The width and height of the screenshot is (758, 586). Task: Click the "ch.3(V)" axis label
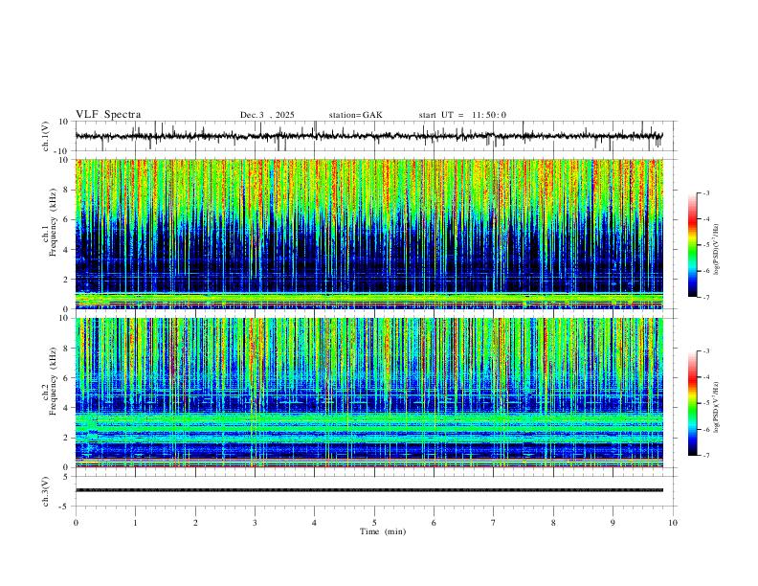46,491
